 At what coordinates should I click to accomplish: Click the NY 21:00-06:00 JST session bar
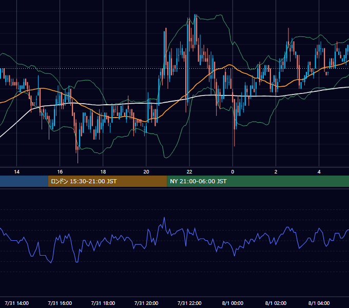click(x=258, y=181)
